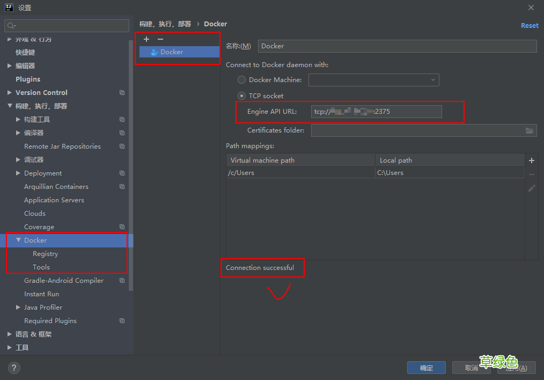
Task: Click the Engine API URL field
Action: (x=376, y=112)
